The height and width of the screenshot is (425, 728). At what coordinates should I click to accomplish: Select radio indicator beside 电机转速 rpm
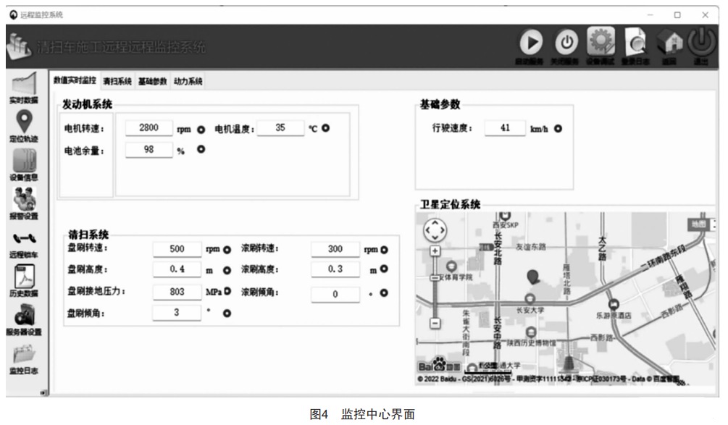click(201, 130)
